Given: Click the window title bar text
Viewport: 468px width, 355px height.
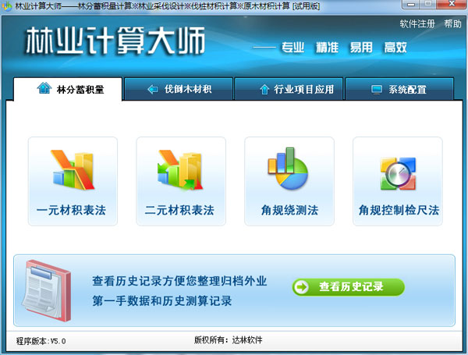Looking at the screenshot, I should tap(168, 6).
